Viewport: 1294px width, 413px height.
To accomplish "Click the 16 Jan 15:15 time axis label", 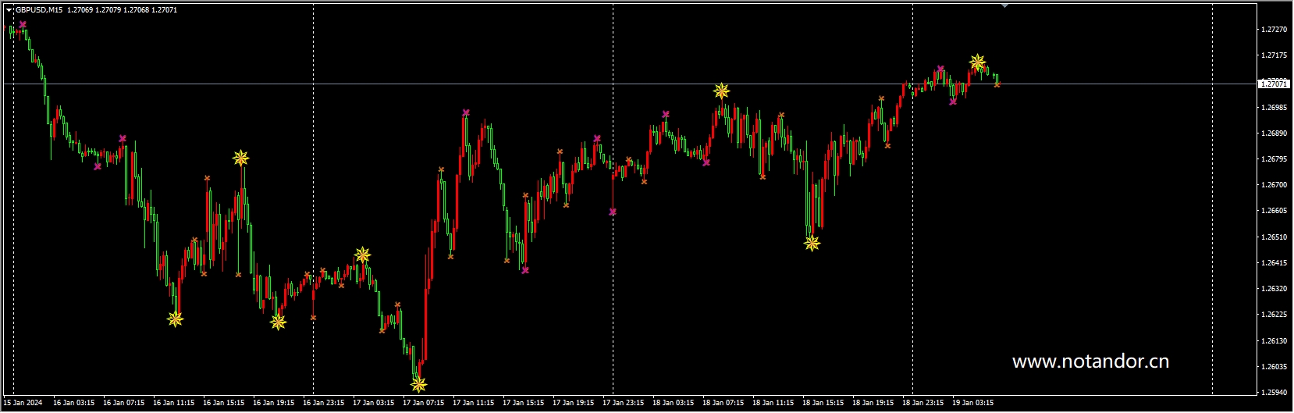I will (223, 404).
